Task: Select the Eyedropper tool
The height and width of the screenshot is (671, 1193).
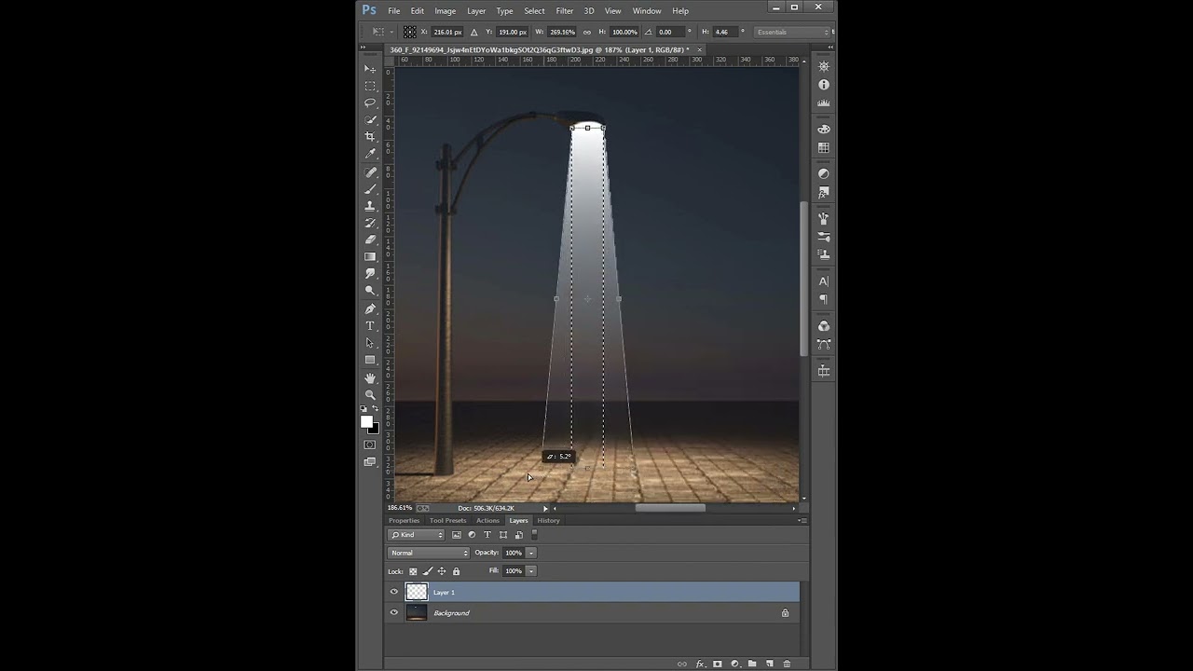Action: click(370, 154)
